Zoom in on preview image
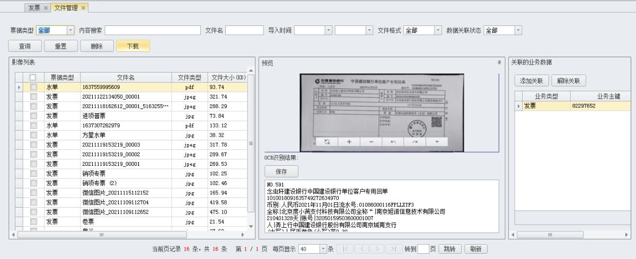The height and width of the screenshot is (259, 636). tap(349, 142)
